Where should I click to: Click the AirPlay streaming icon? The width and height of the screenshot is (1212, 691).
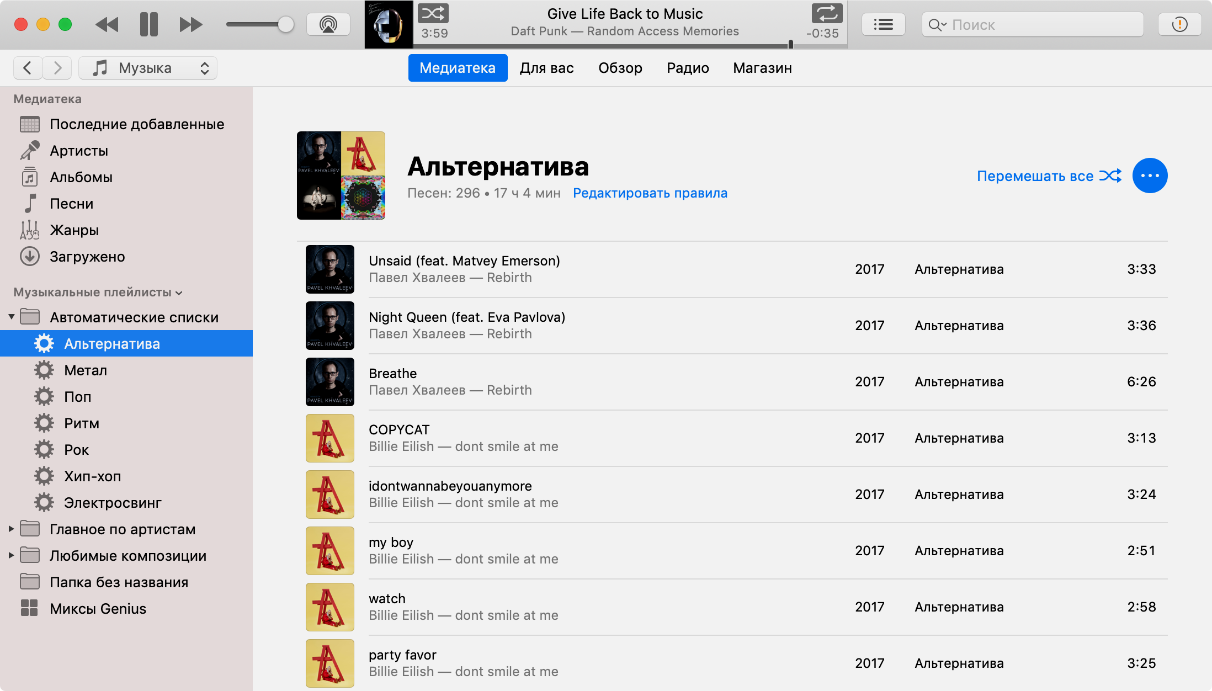tap(327, 23)
